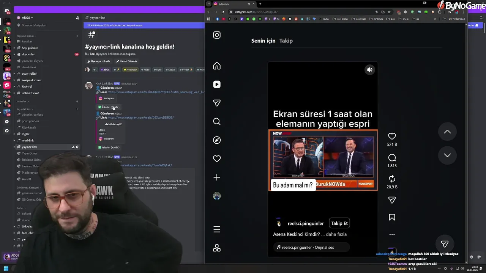Go to next reel with down arrow
The height and width of the screenshot is (273, 486).
pos(447,155)
